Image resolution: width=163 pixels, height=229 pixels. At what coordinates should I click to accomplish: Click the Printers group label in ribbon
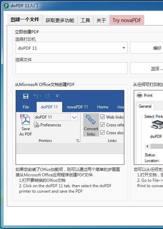tap(45, 141)
